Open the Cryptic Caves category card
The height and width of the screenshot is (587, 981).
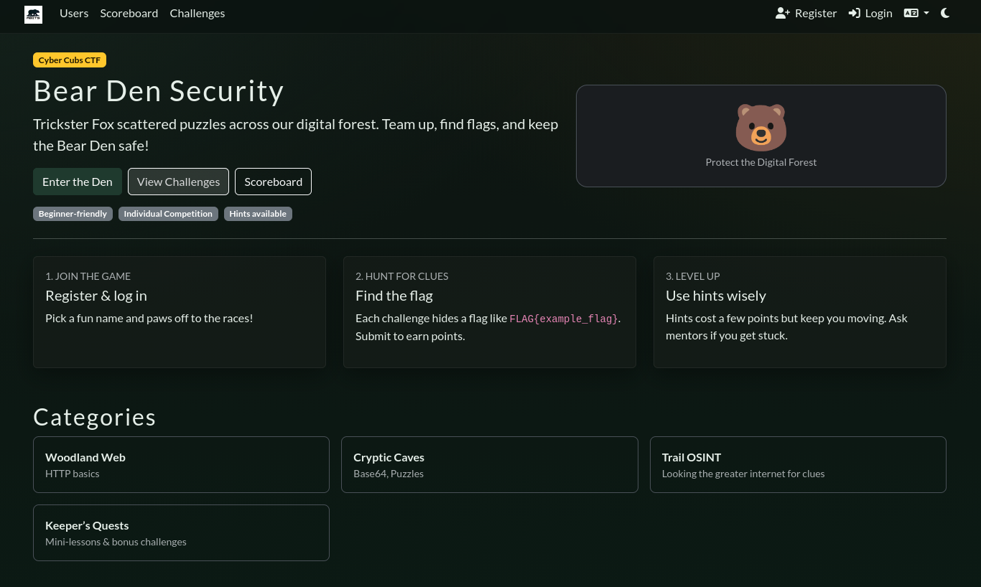click(489, 464)
